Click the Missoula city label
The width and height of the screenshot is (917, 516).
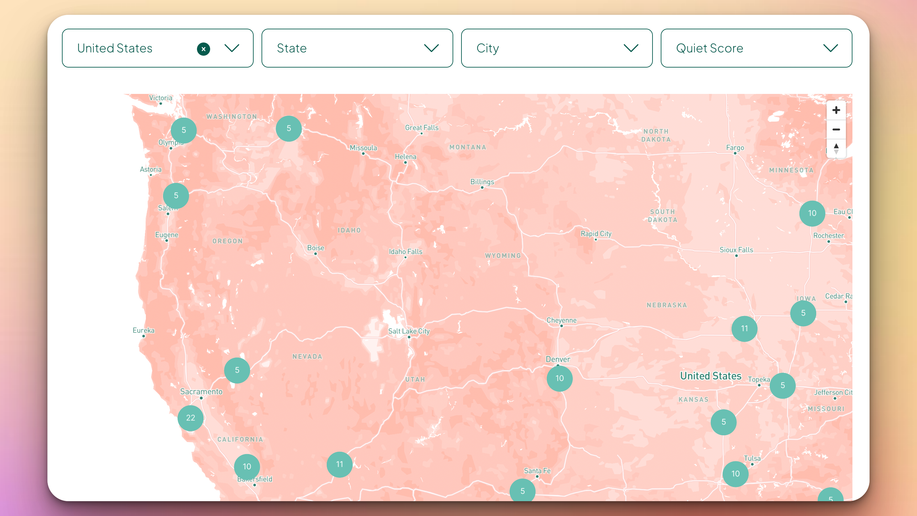click(x=363, y=147)
